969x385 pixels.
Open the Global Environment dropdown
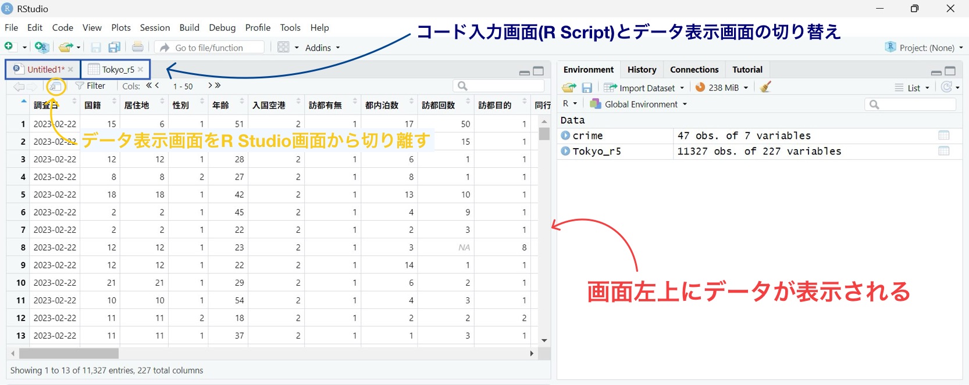click(639, 104)
